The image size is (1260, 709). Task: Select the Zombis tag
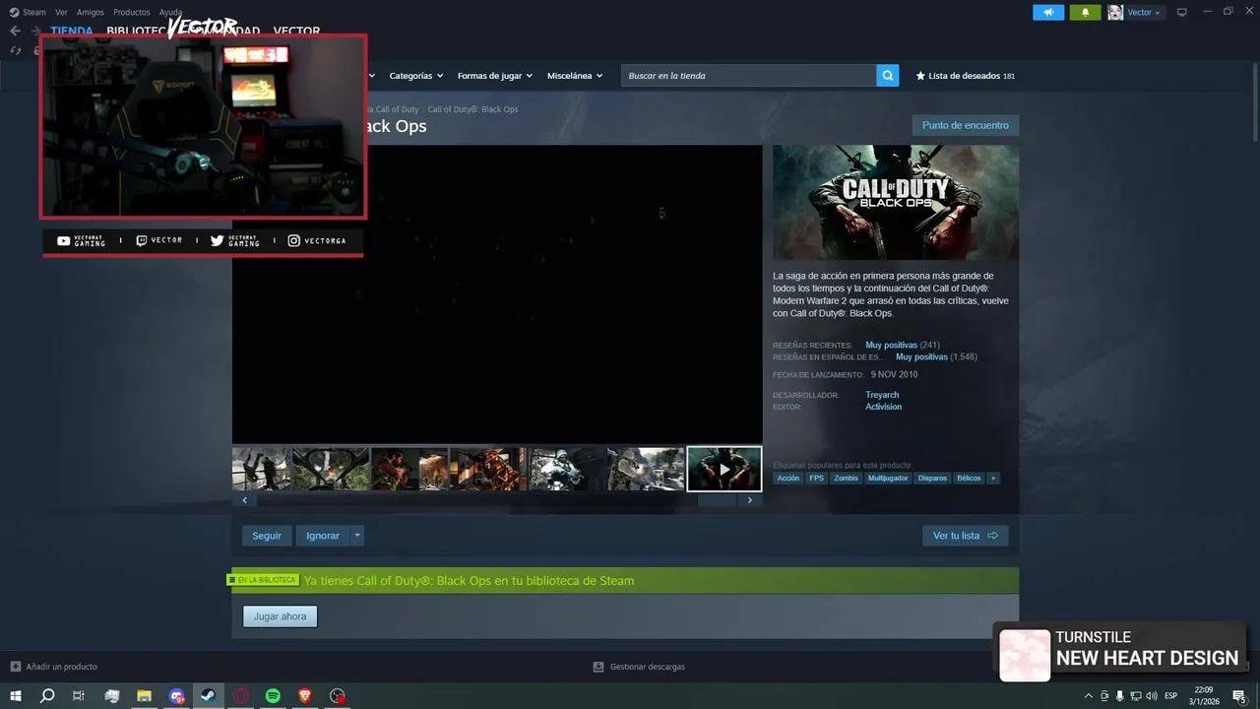(846, 478)
